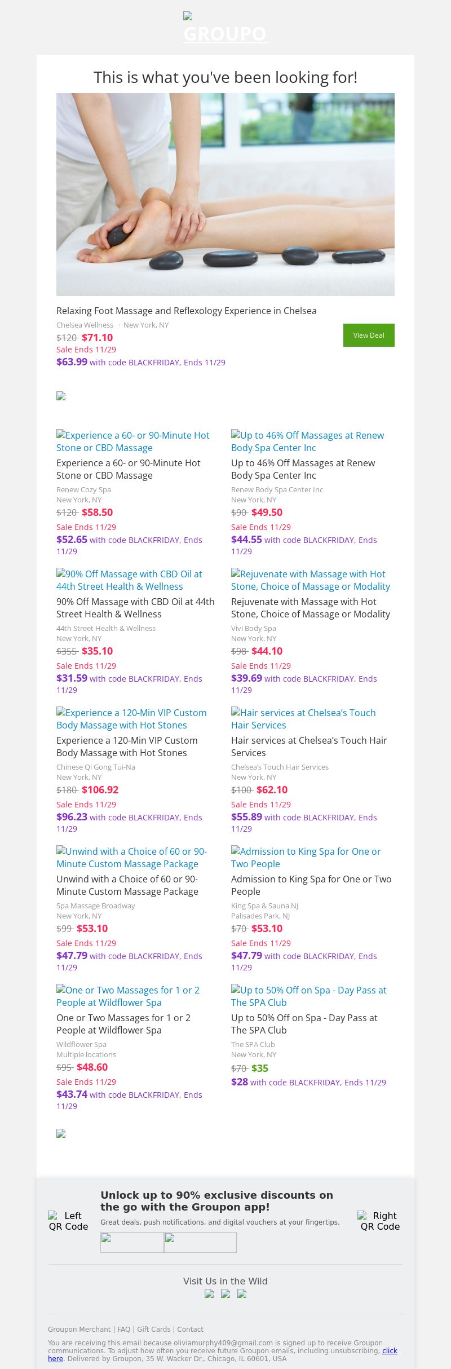Open the Relaxing Foot Massage and Reflexology title
The width and height of the screenshot is (451, 1369).
point(186,311)
